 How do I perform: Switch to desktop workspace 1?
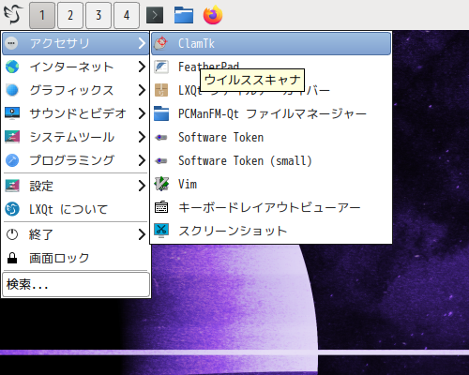42,15
